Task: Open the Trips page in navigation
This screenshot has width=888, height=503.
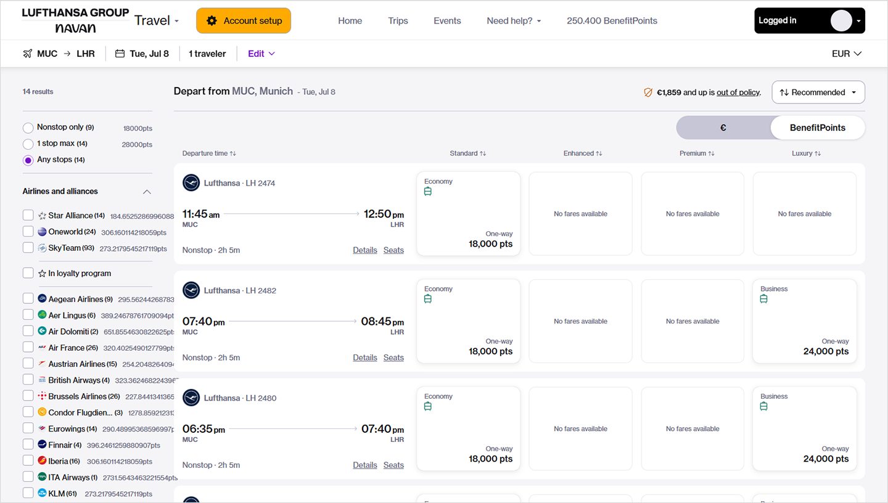Action: pos(398,20)
